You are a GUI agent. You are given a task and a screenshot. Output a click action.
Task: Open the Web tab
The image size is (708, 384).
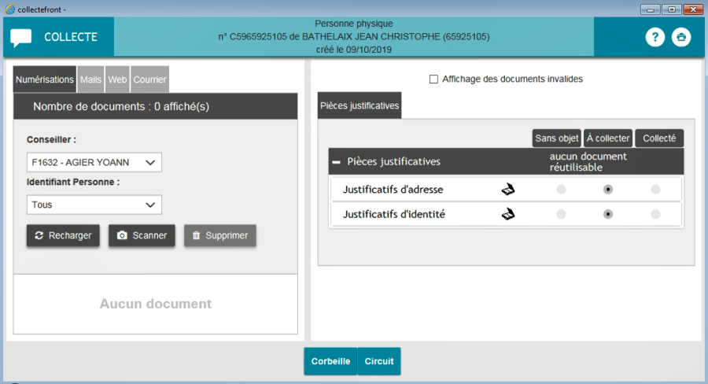117,79
